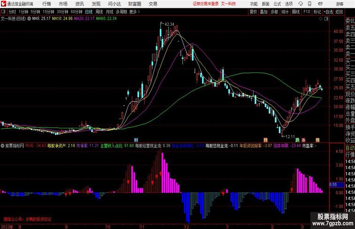The width and height of the screenshot is (355, 229).
Task: Open the 选项 menu
Action: 289,4
